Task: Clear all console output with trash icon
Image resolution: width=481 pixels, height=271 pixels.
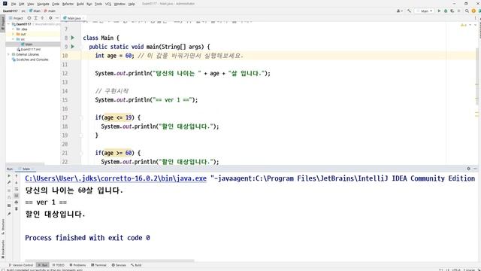Action: [17, 209]
